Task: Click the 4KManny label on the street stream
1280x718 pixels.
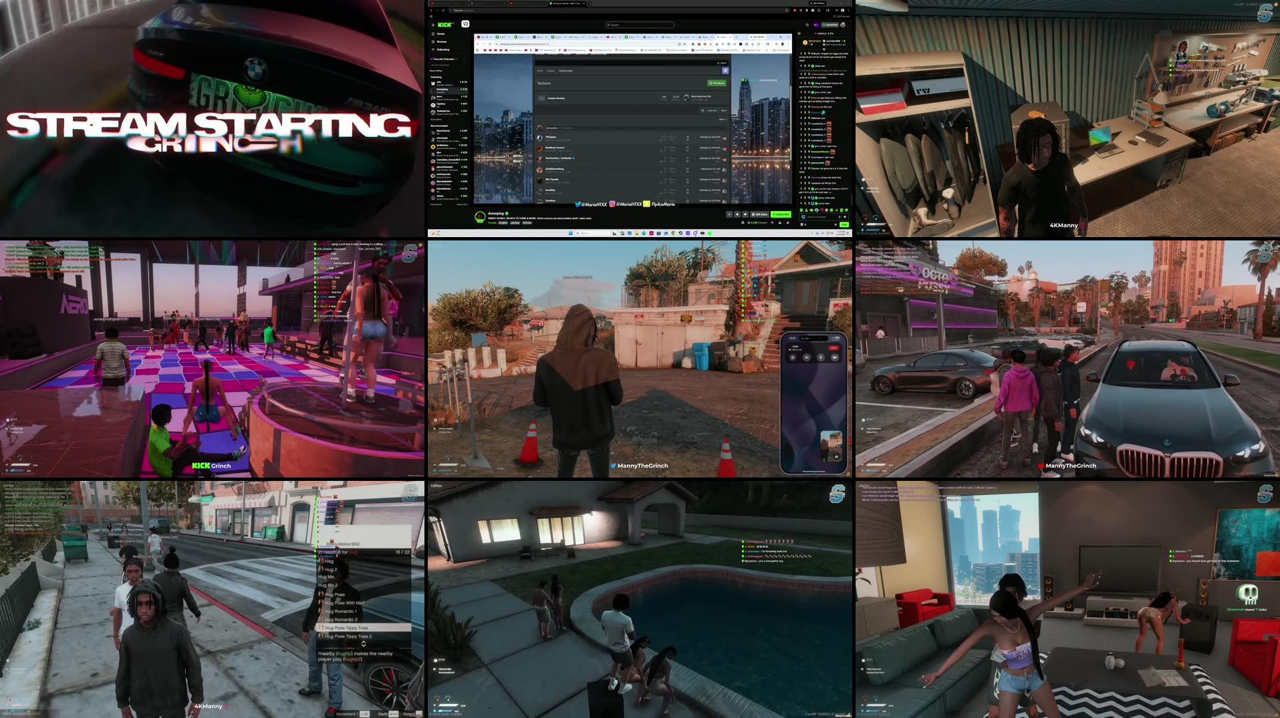Action: (x=208, y=706)
